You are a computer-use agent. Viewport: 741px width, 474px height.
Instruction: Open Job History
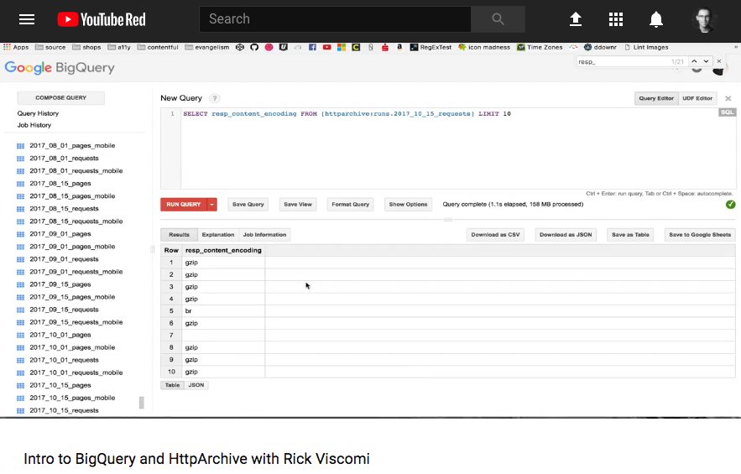coord(34,125)
